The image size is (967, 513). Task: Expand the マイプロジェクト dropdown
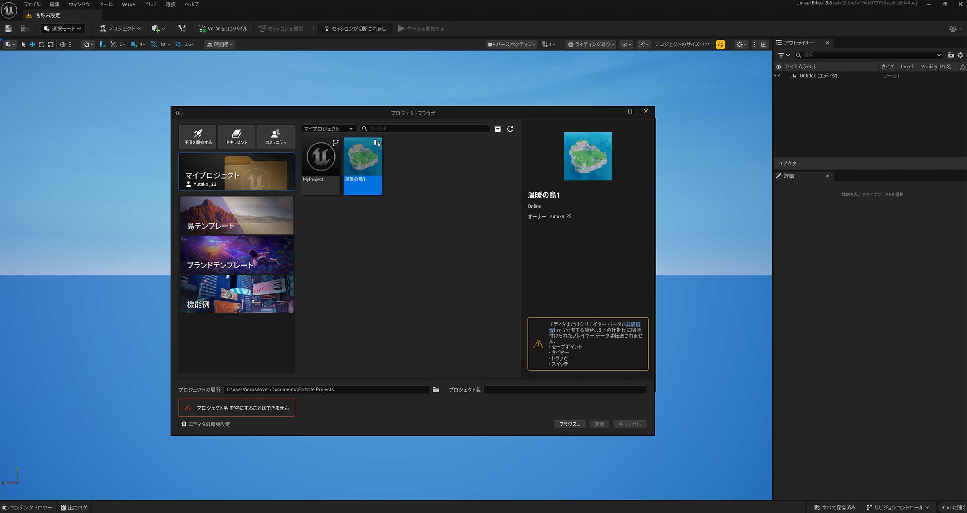328,129
